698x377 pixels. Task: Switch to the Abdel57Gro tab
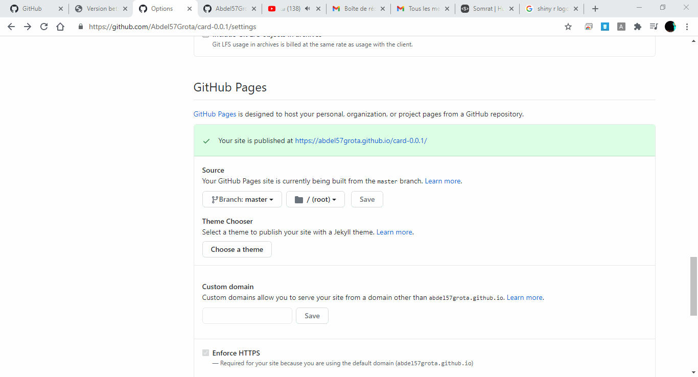(x=229, y=9)
